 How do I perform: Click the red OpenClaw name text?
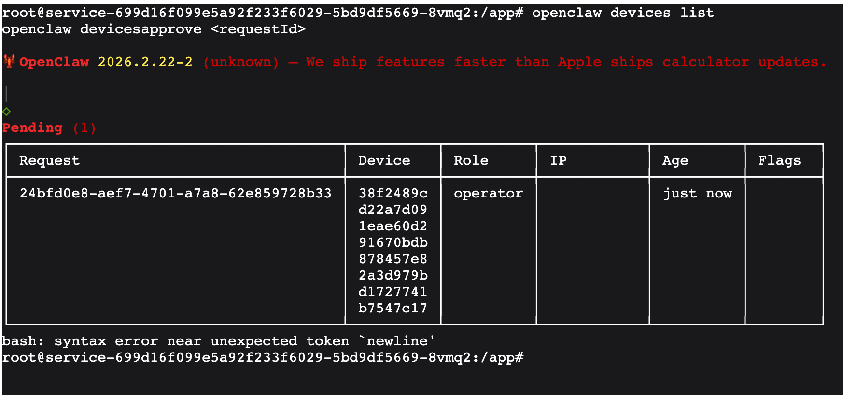[x=54, y=62]
